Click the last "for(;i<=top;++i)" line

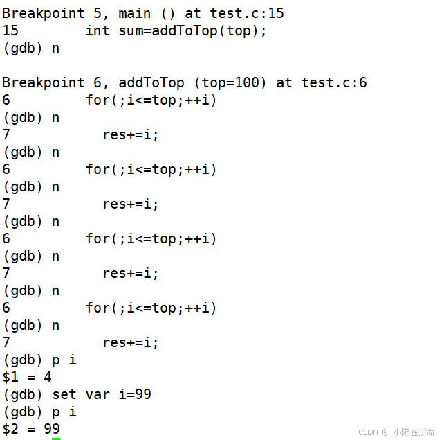pyautogui.click(x=151, y=308)
